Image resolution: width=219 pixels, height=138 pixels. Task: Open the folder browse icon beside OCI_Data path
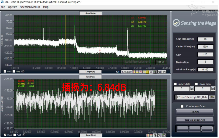[212, 97]
